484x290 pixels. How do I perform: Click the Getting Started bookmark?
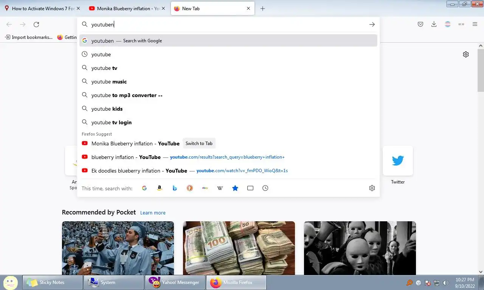tap(67, 37)
